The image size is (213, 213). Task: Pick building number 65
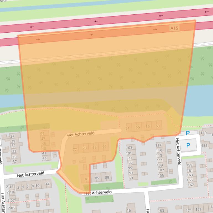(104, 147)
